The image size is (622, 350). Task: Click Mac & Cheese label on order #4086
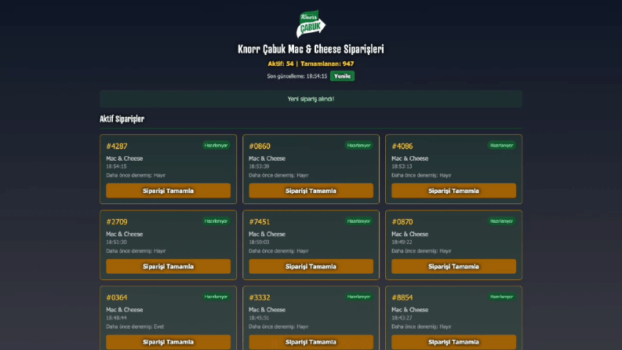[x=409, y=159]
